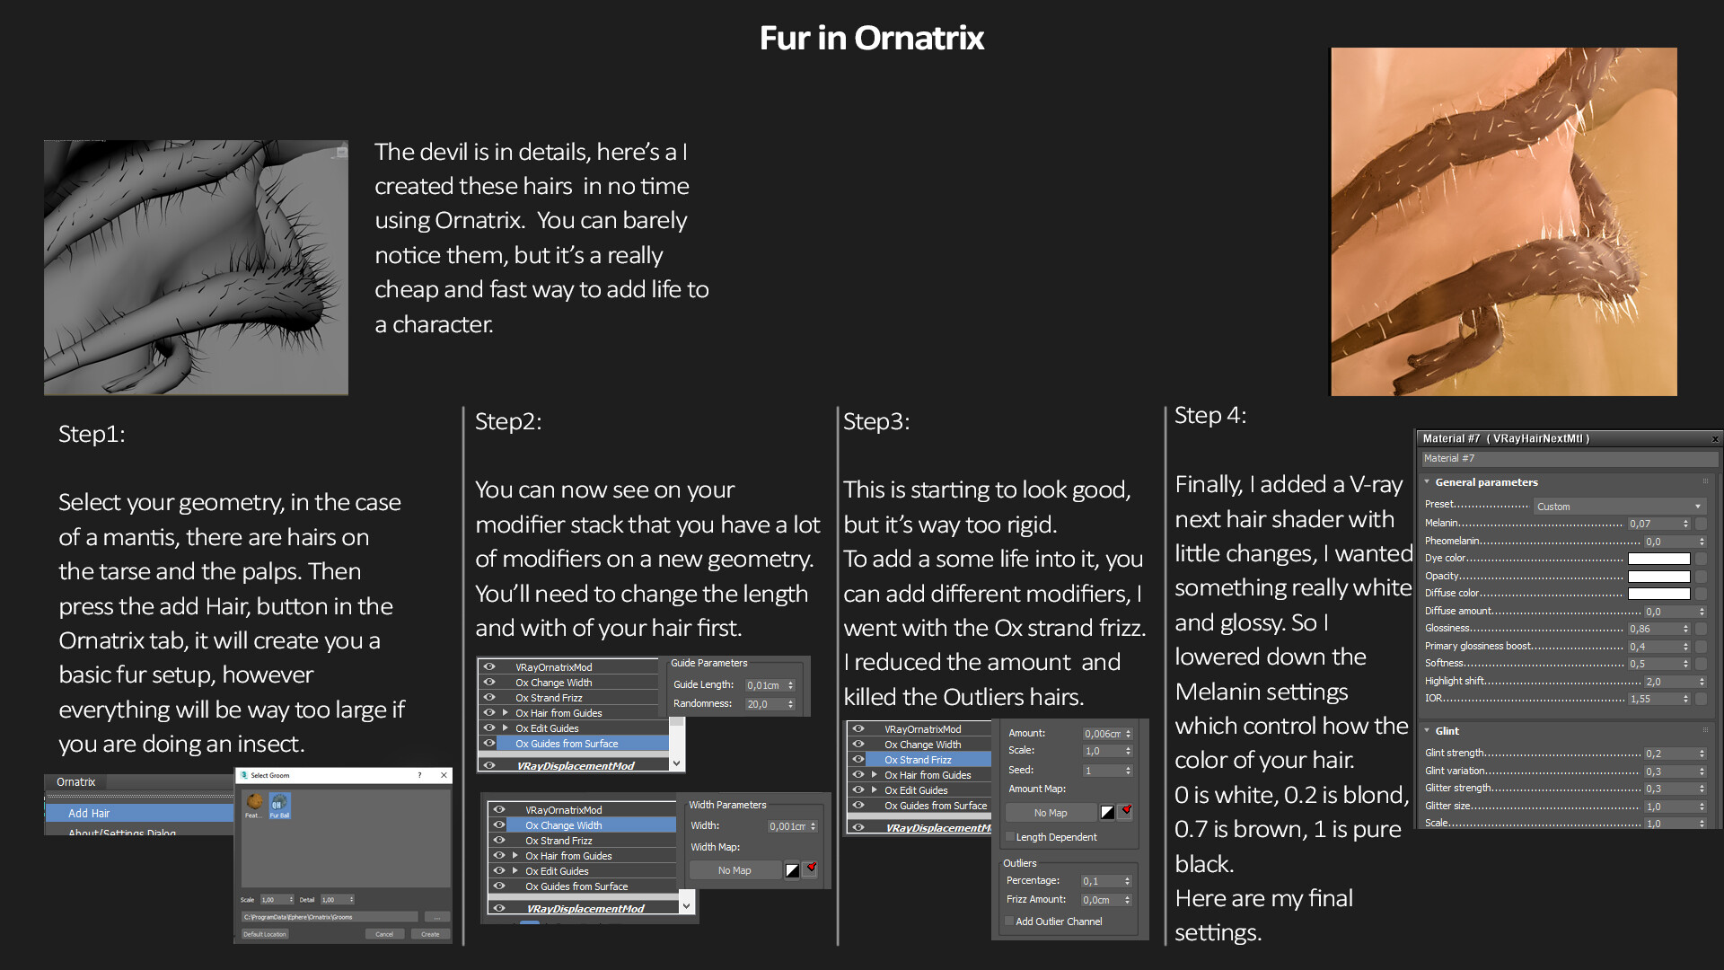Close the Select Groom dialog
This screenshot has width=1724, height=970.
click(x=444, y=775)
